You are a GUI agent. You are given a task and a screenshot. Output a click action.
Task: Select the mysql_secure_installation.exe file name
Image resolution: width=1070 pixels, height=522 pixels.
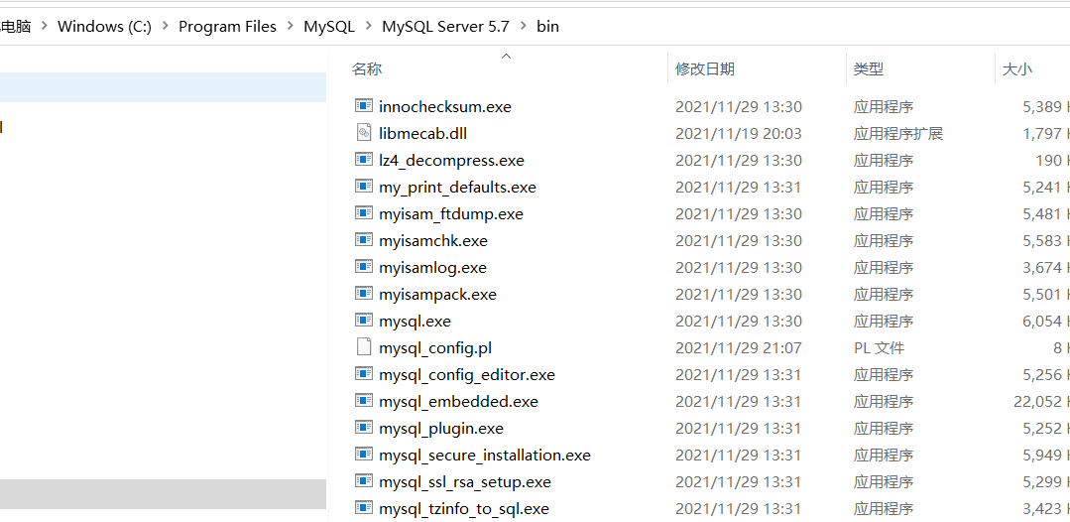485,456
